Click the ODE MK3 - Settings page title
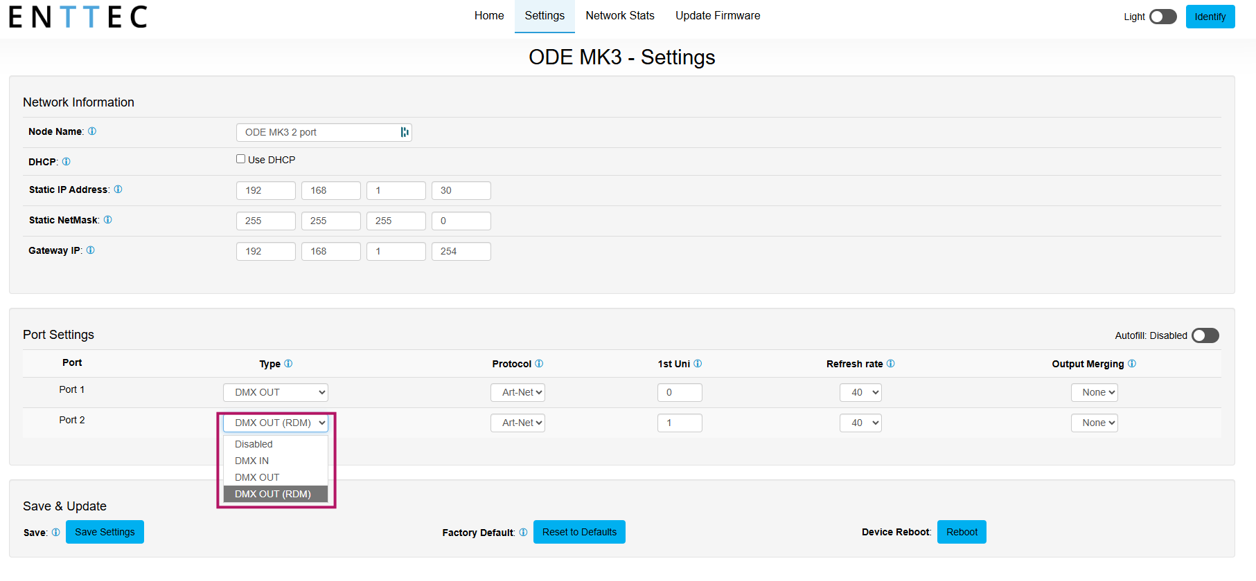The height and width of the screenshot is (581, 1256). pyautogui.click(x=622, y=57)
